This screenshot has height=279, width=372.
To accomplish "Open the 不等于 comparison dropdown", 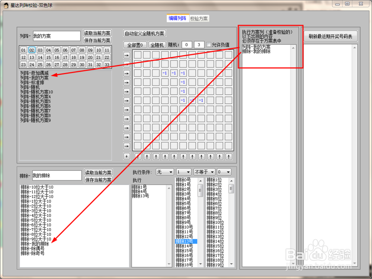I will pyautogui.click(x=205, y=172).
